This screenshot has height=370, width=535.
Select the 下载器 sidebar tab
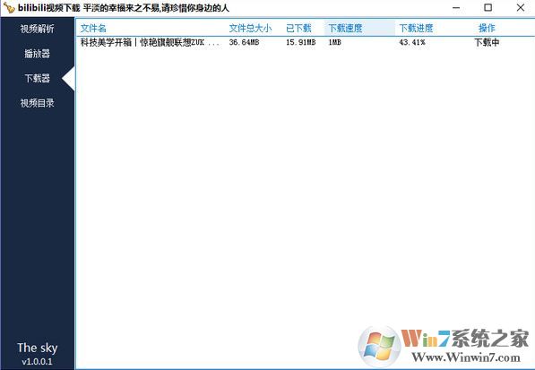click(x=38, y=79)
